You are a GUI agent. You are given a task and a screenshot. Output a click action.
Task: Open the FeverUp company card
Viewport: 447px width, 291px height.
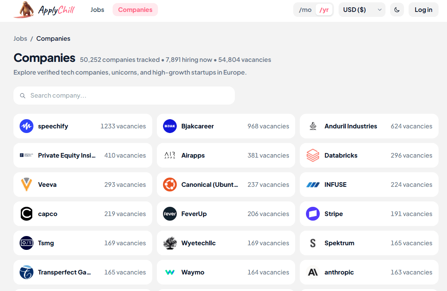tap(226, 214)
